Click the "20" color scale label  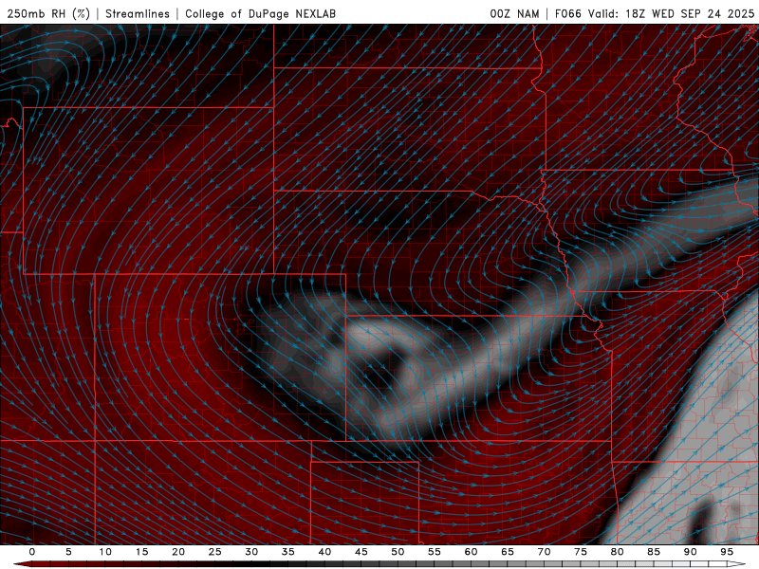pos(178,552)
